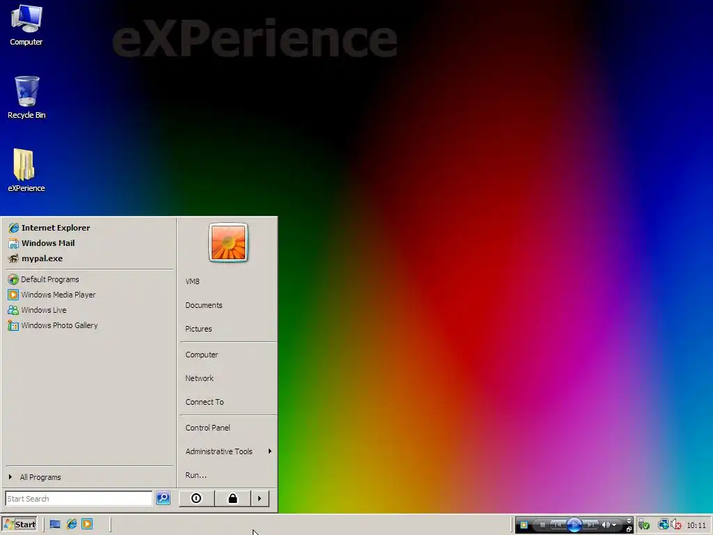Stop playback in the taskbar media player
The image size is (713, 535).
pyautogui.click(x=542, y=525)
